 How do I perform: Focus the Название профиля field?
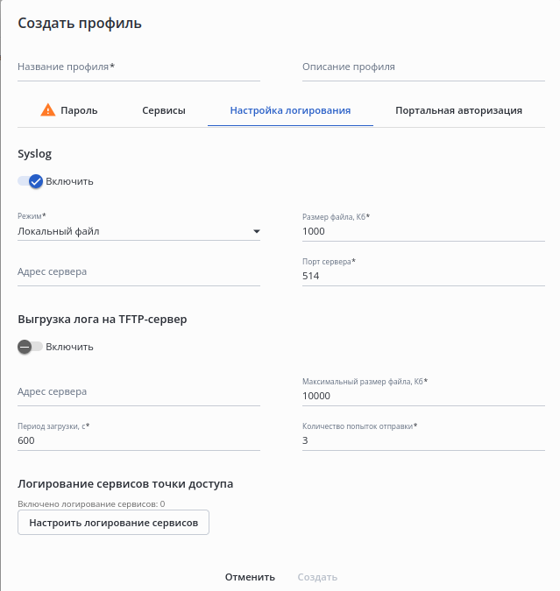[x=138, y=67]
